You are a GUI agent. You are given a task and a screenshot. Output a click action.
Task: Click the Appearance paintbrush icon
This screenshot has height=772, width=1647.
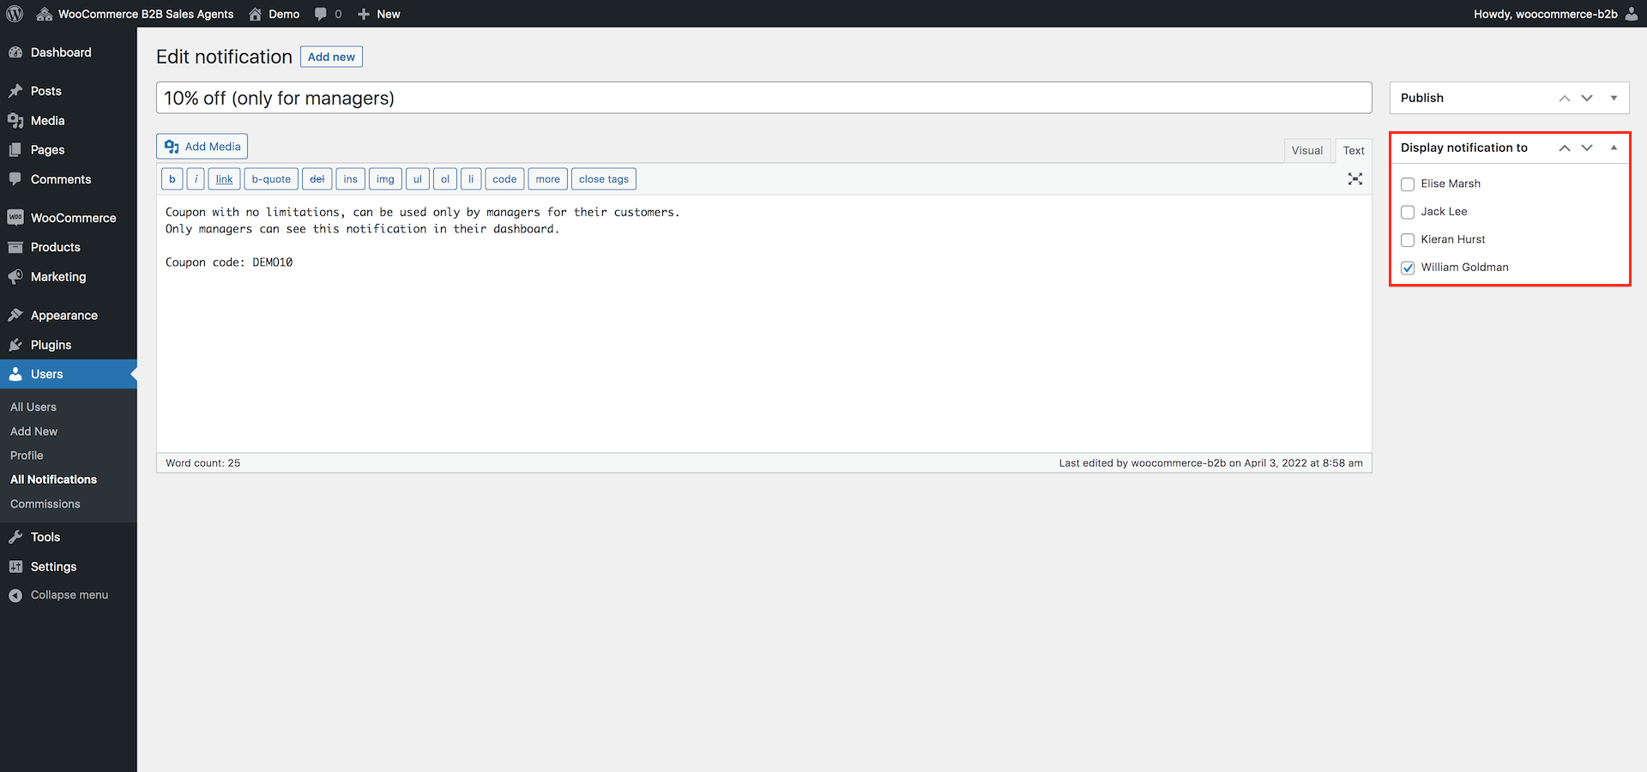pyautogui.click(x=15, y=316)
